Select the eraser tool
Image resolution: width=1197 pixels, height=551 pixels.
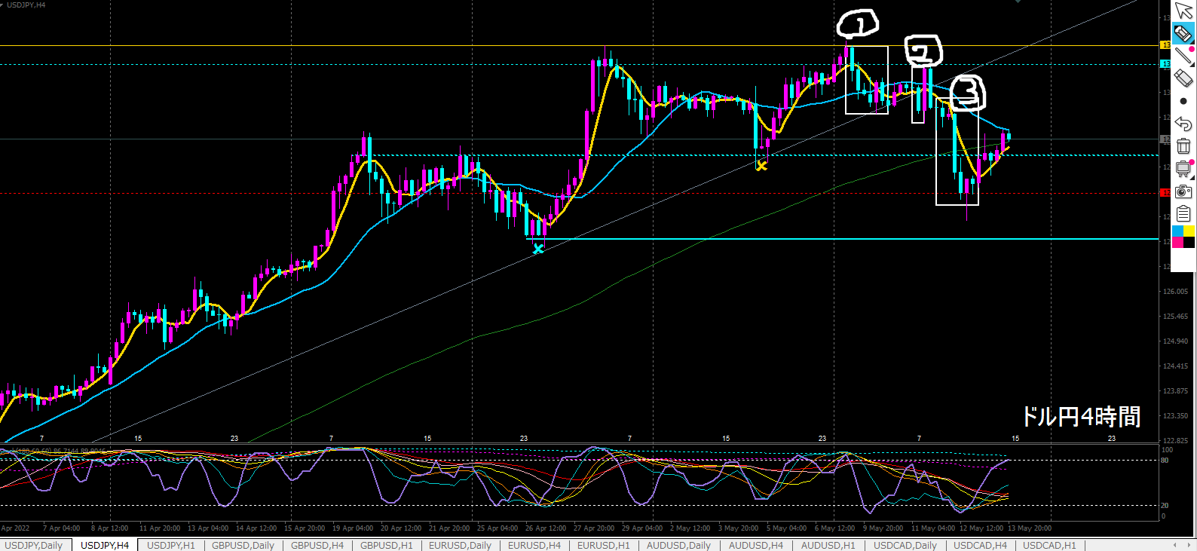1183,78
